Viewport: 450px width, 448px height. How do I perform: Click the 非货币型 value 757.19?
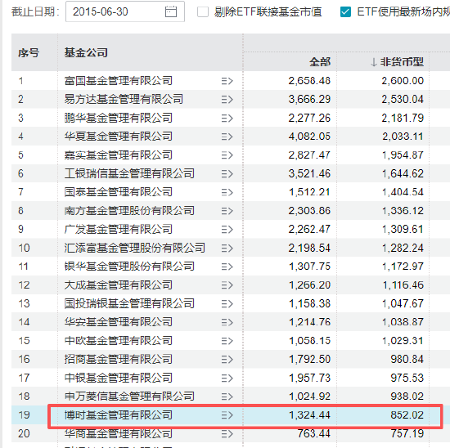pos(407,433)
